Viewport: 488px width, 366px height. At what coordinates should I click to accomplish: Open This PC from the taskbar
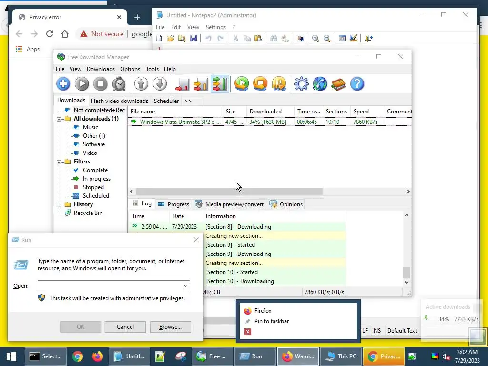tap(340, 356)
